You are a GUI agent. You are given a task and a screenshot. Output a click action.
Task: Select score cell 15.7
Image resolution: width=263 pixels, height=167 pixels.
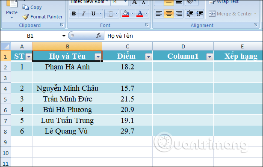coord(127,88)
